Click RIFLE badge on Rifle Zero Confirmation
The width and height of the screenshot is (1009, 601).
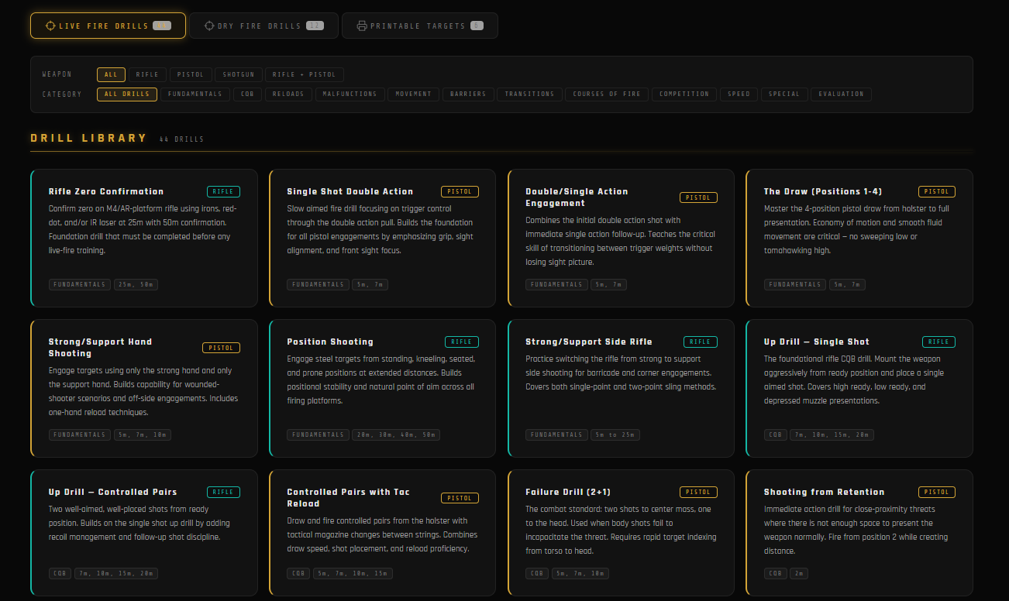pos(223,191)
